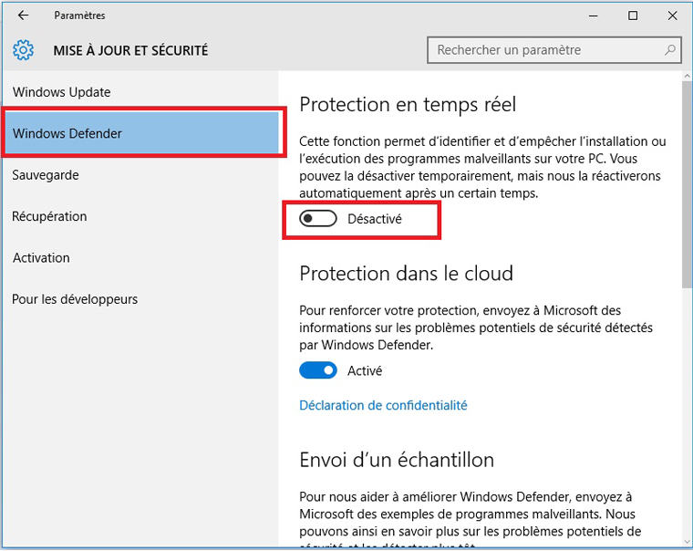Close the Paramètres window

(673, 16)
